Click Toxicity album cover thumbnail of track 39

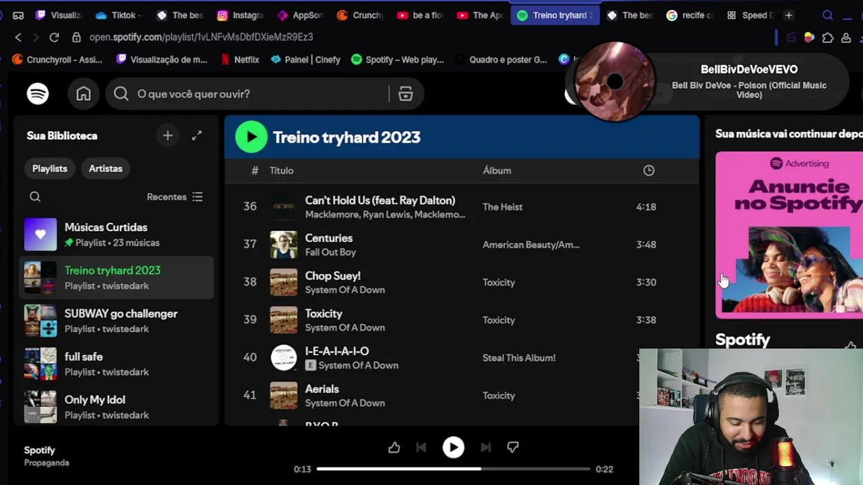click(284, 320)
